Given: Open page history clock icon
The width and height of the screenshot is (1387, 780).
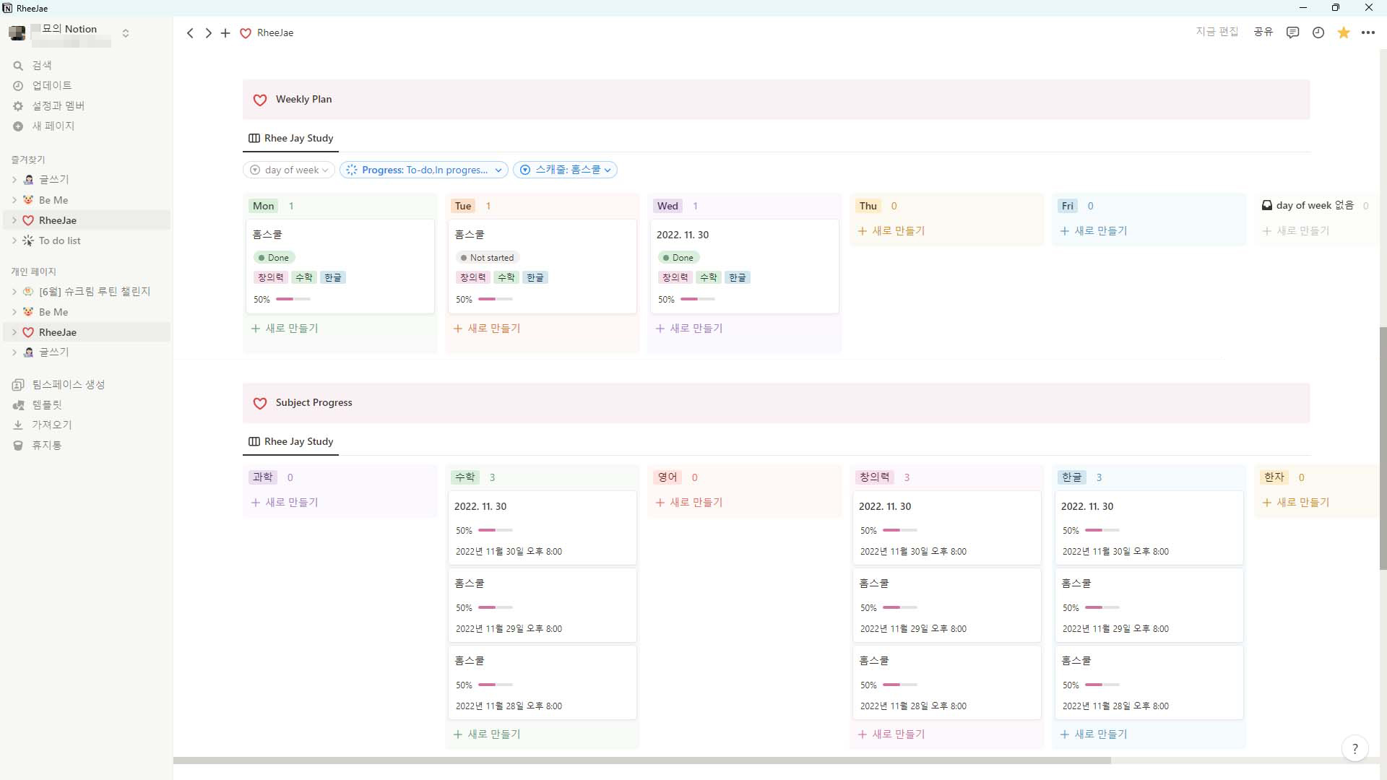Looking at the screenshot, I should [x=1318, y=32].
